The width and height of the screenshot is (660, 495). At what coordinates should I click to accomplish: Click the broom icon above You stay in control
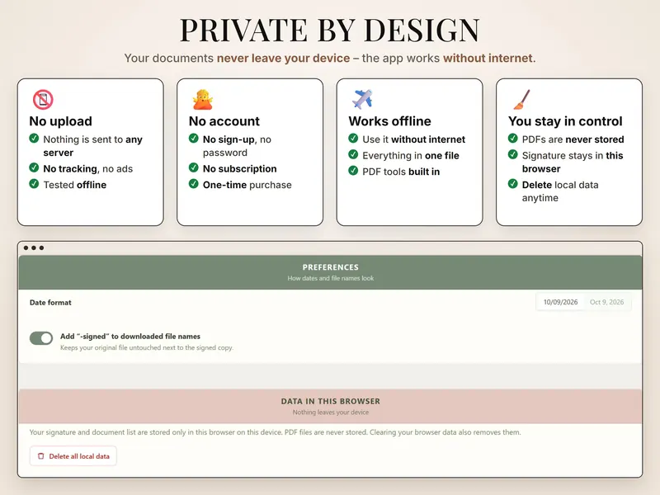point(522,99)
